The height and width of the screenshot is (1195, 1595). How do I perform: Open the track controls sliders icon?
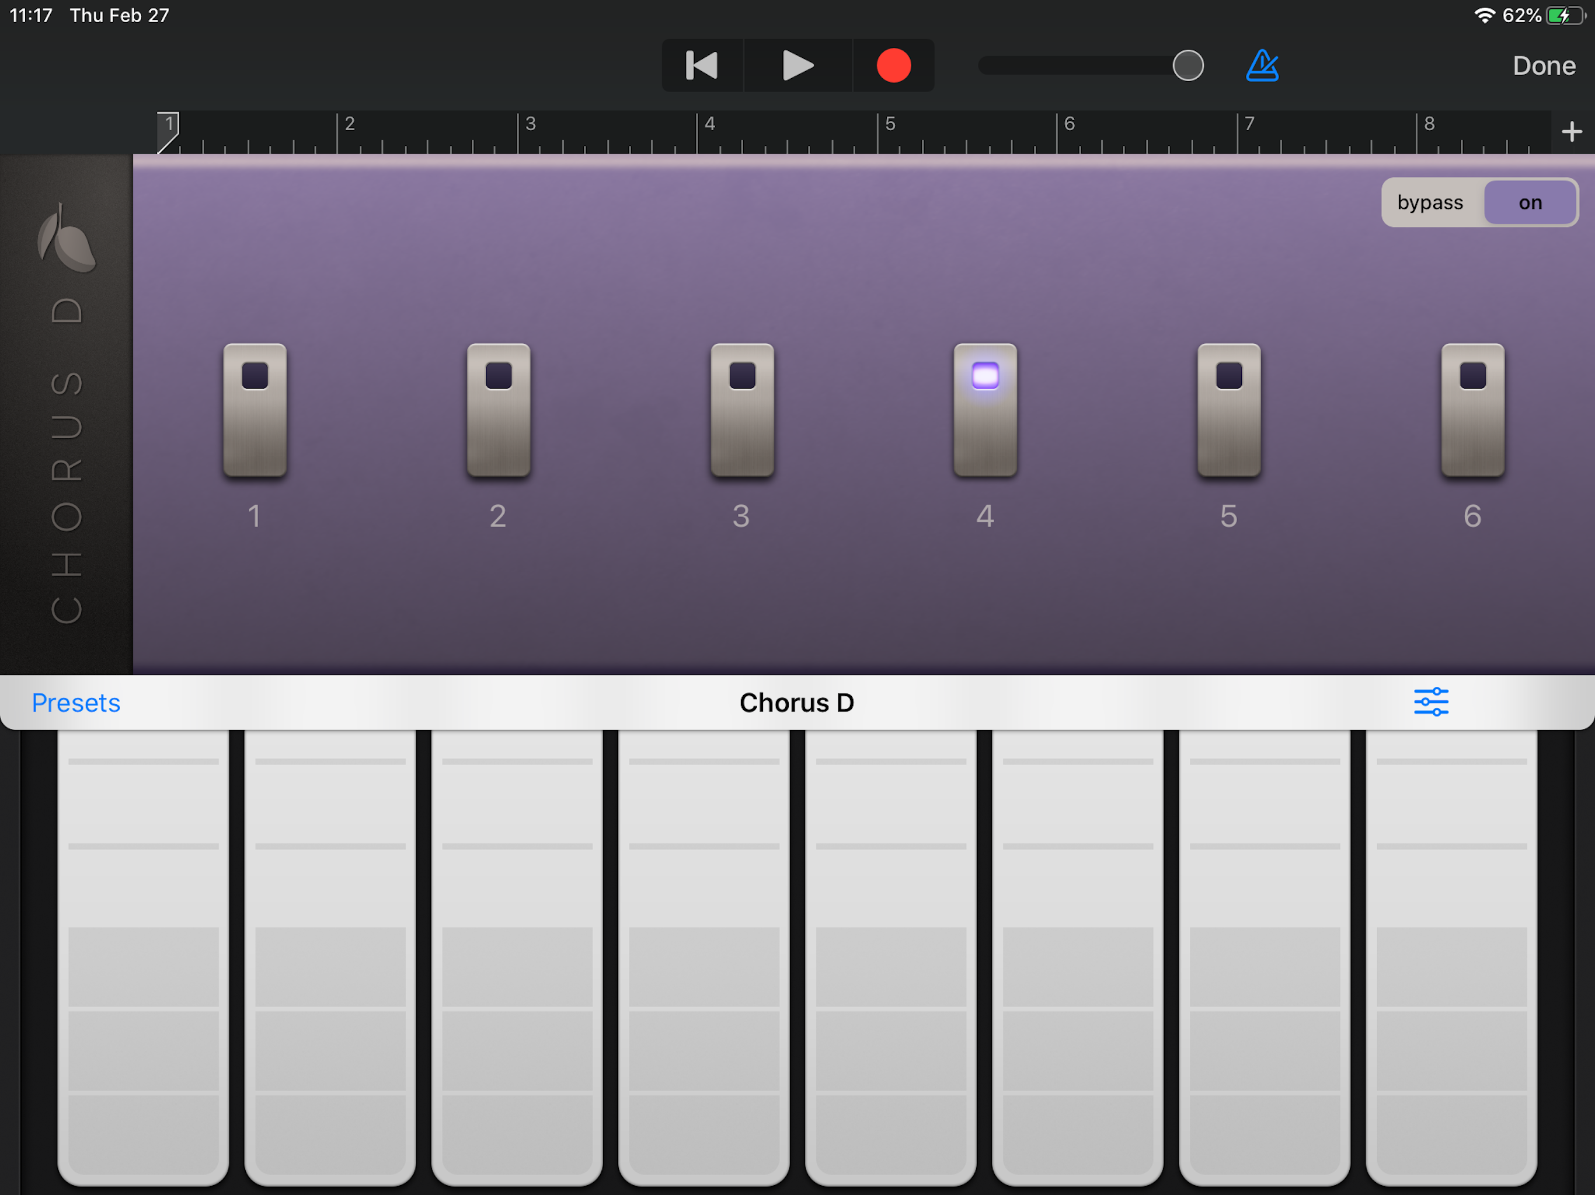(x=1430, y=702)
